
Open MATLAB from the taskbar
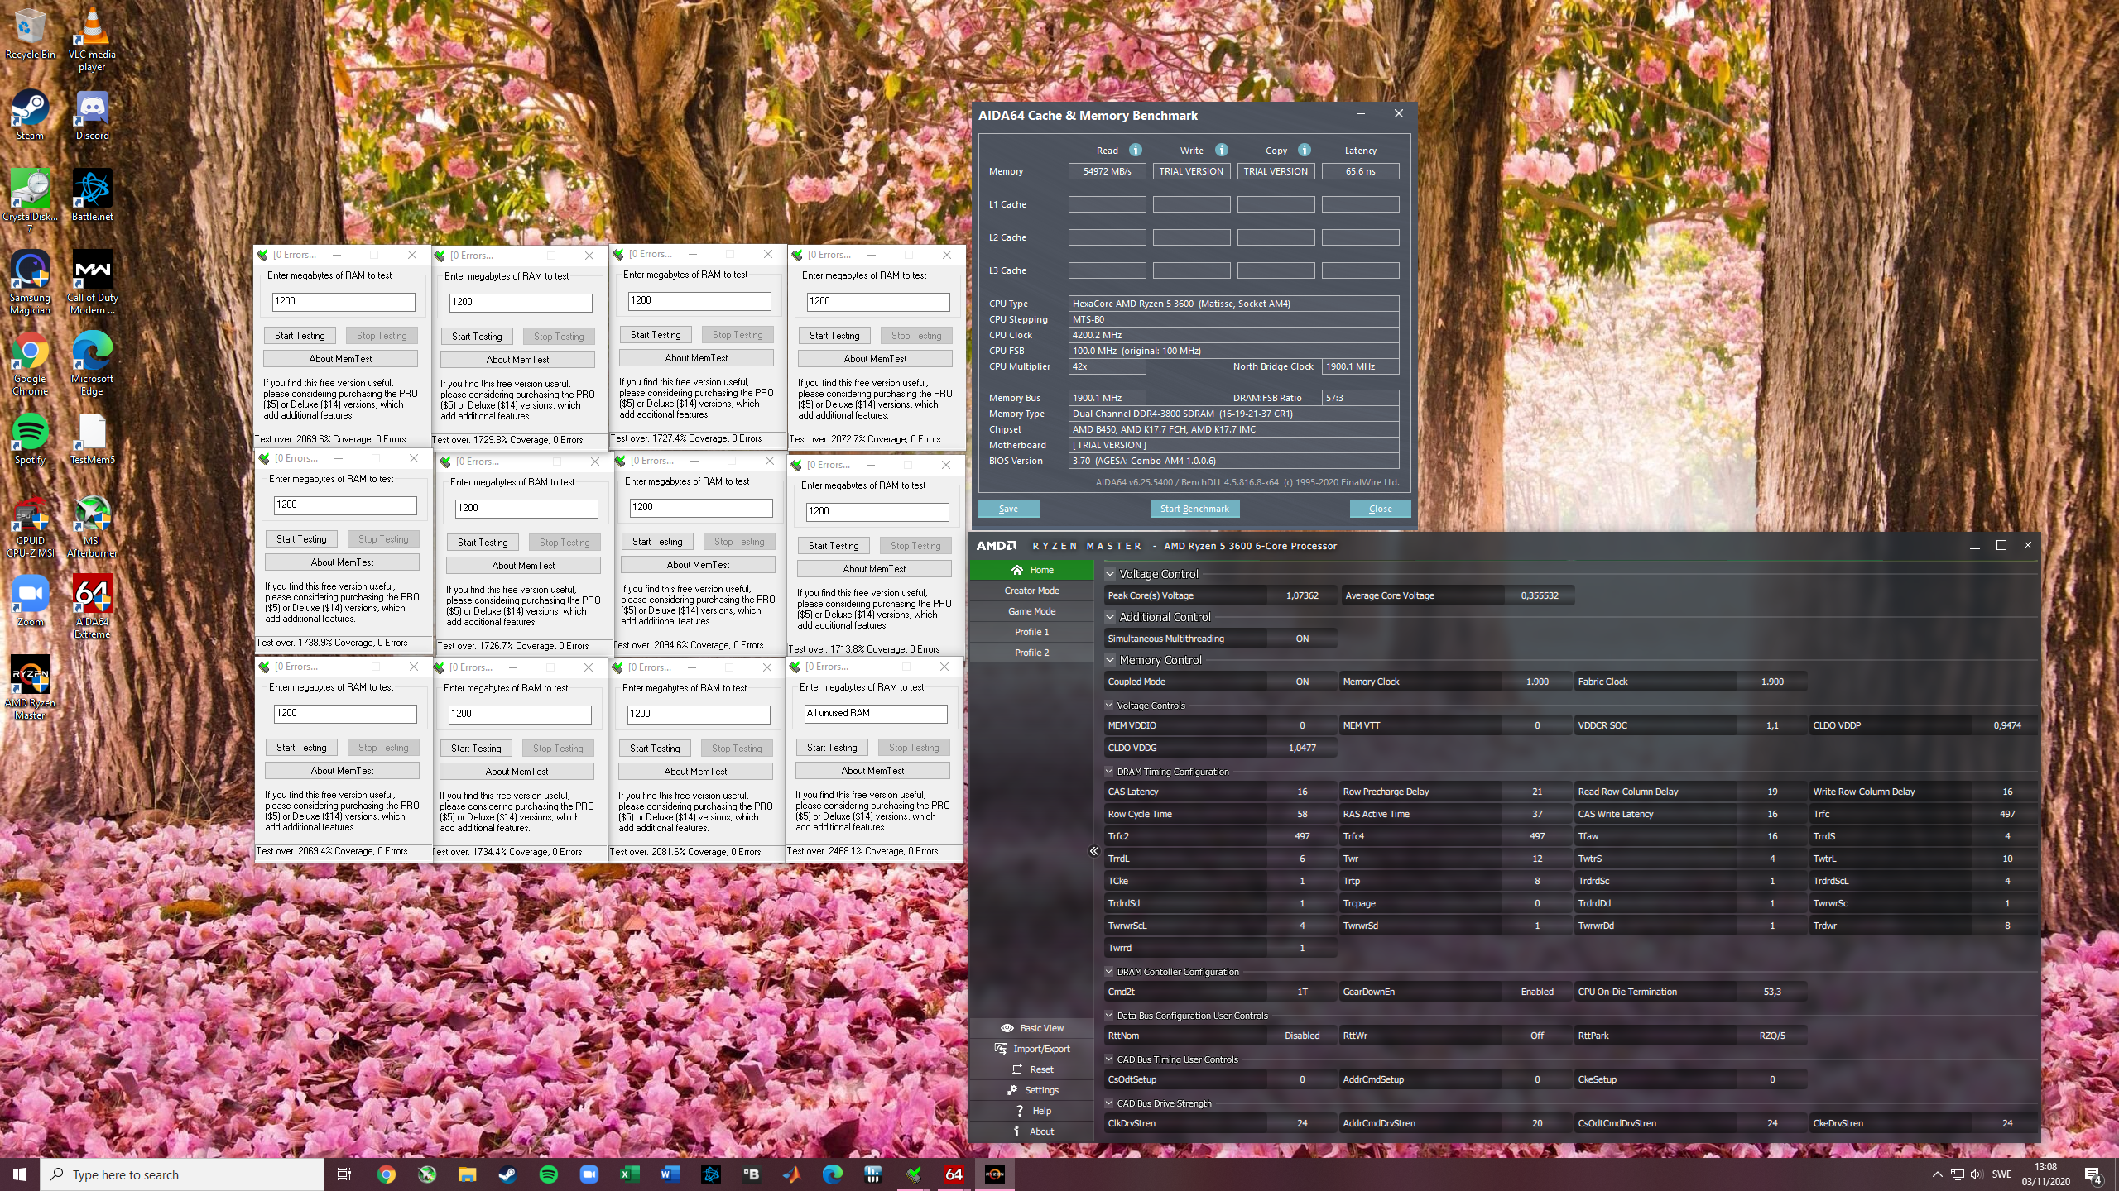792,1174
